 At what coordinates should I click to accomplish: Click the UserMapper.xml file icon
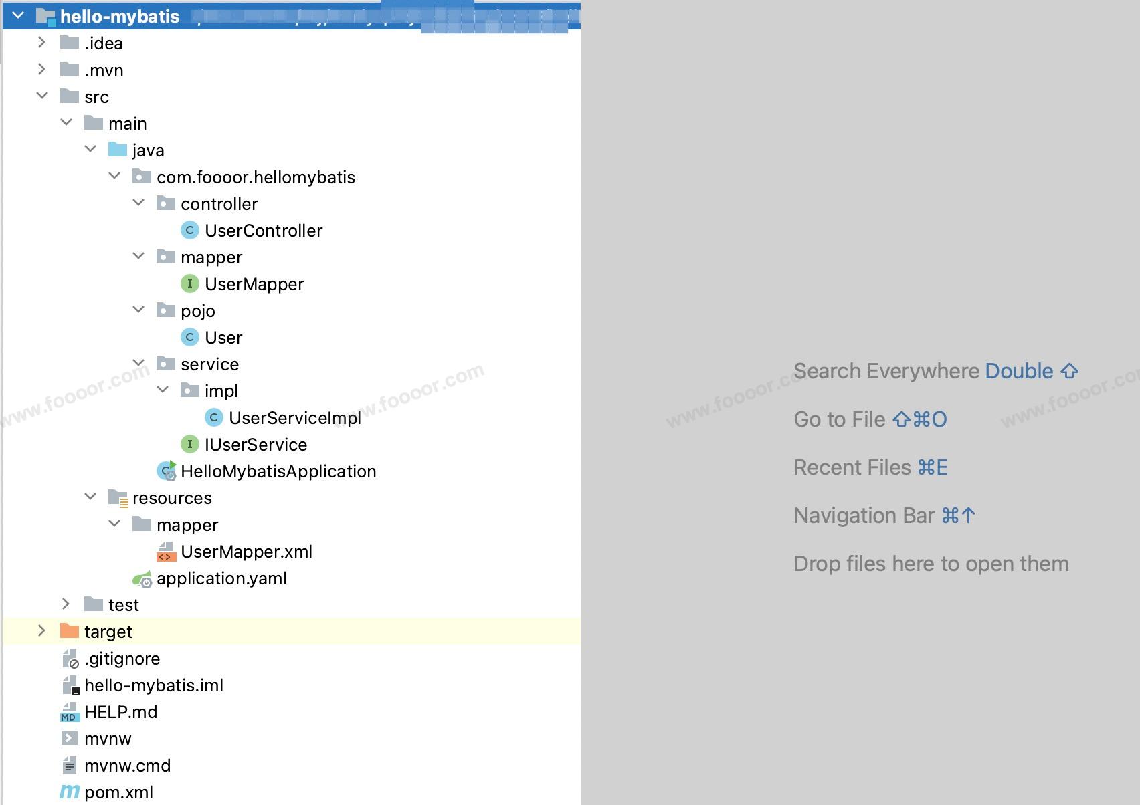[x=165, y=552]
